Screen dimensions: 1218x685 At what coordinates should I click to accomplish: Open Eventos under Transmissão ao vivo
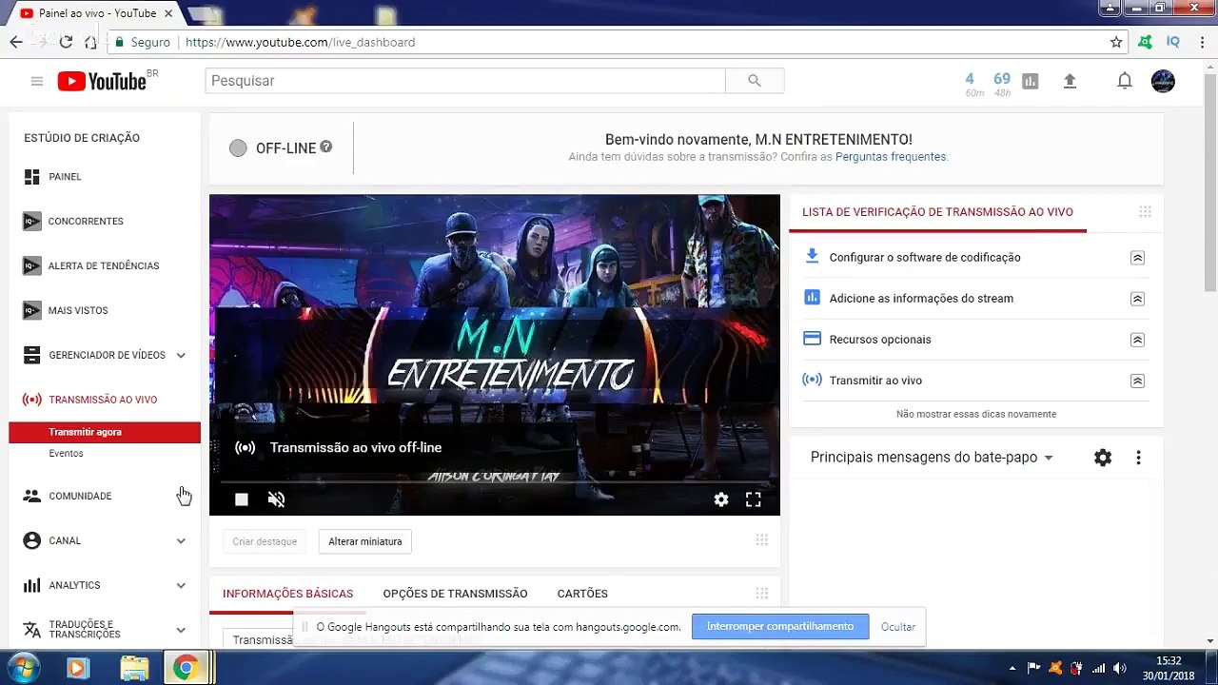click(x=66, y=454)
